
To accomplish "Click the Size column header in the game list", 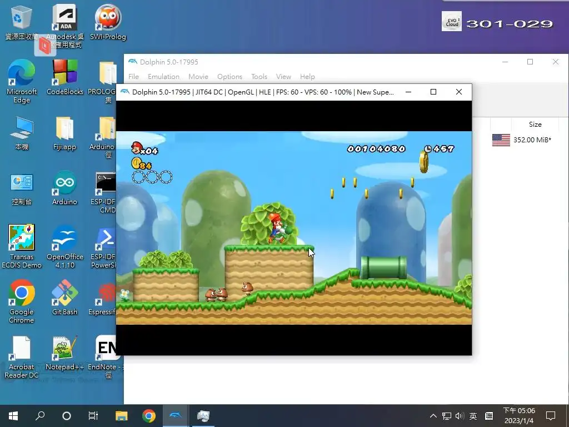I will pyautogui.click(x=535, y=124).
